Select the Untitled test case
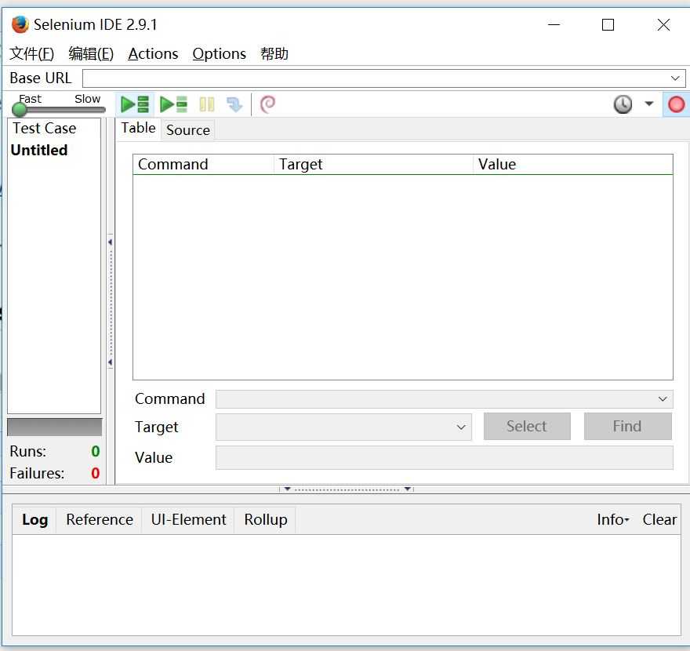The image size is (690, 651). (39, 150)
